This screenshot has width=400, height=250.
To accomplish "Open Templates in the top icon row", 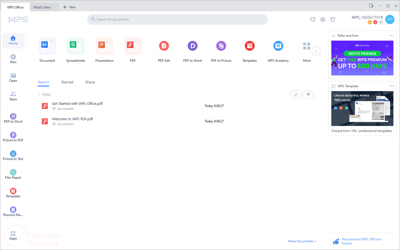I will [250, 50].
